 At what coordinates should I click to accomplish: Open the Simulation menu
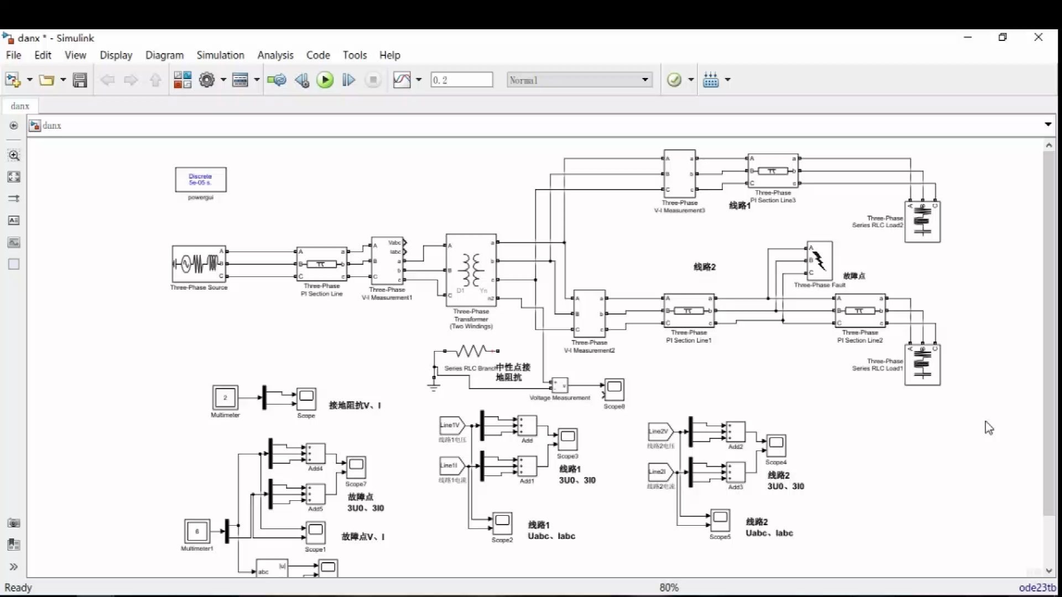(220, 55)
